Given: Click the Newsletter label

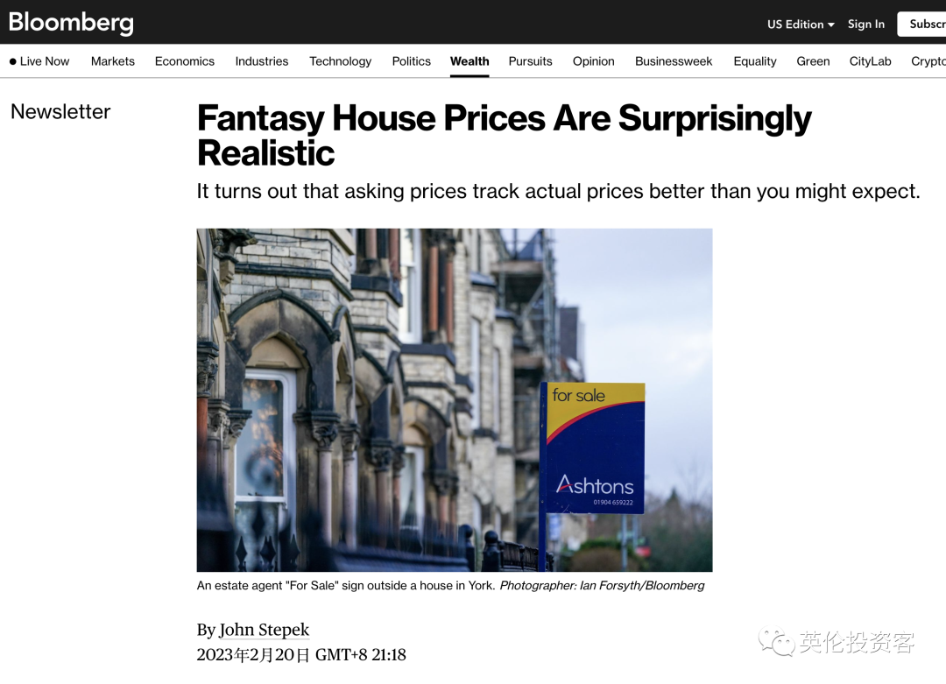Looking at the screenshot, I should click(61, 111).
